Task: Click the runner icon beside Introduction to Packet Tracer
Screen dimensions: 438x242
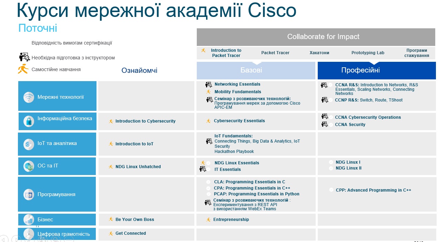Action: click(203, 51)
